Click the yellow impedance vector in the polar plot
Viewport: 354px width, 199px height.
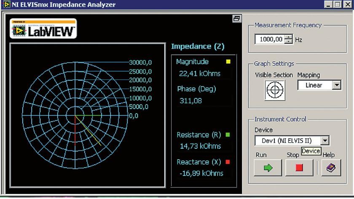pyautogui.click(x=88, y=131)
